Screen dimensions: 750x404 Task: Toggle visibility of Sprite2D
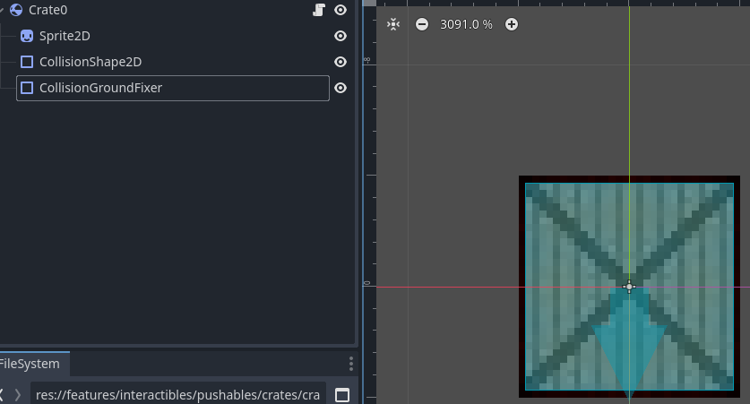pos(341,36)
